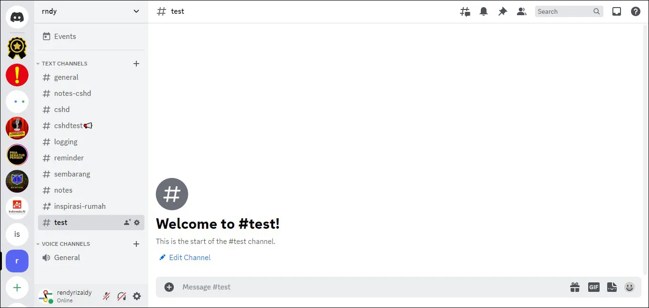Open the emoji picker
The height and width of the screenshot is (308, 649).
pyautogui.click(x=630, y=287)
